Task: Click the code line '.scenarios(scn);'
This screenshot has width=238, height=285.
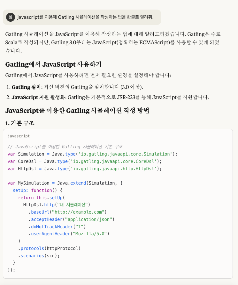Action: pos(39,256)
